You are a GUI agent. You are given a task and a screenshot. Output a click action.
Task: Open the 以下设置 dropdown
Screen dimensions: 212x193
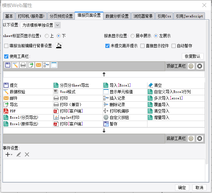(40, 25)
